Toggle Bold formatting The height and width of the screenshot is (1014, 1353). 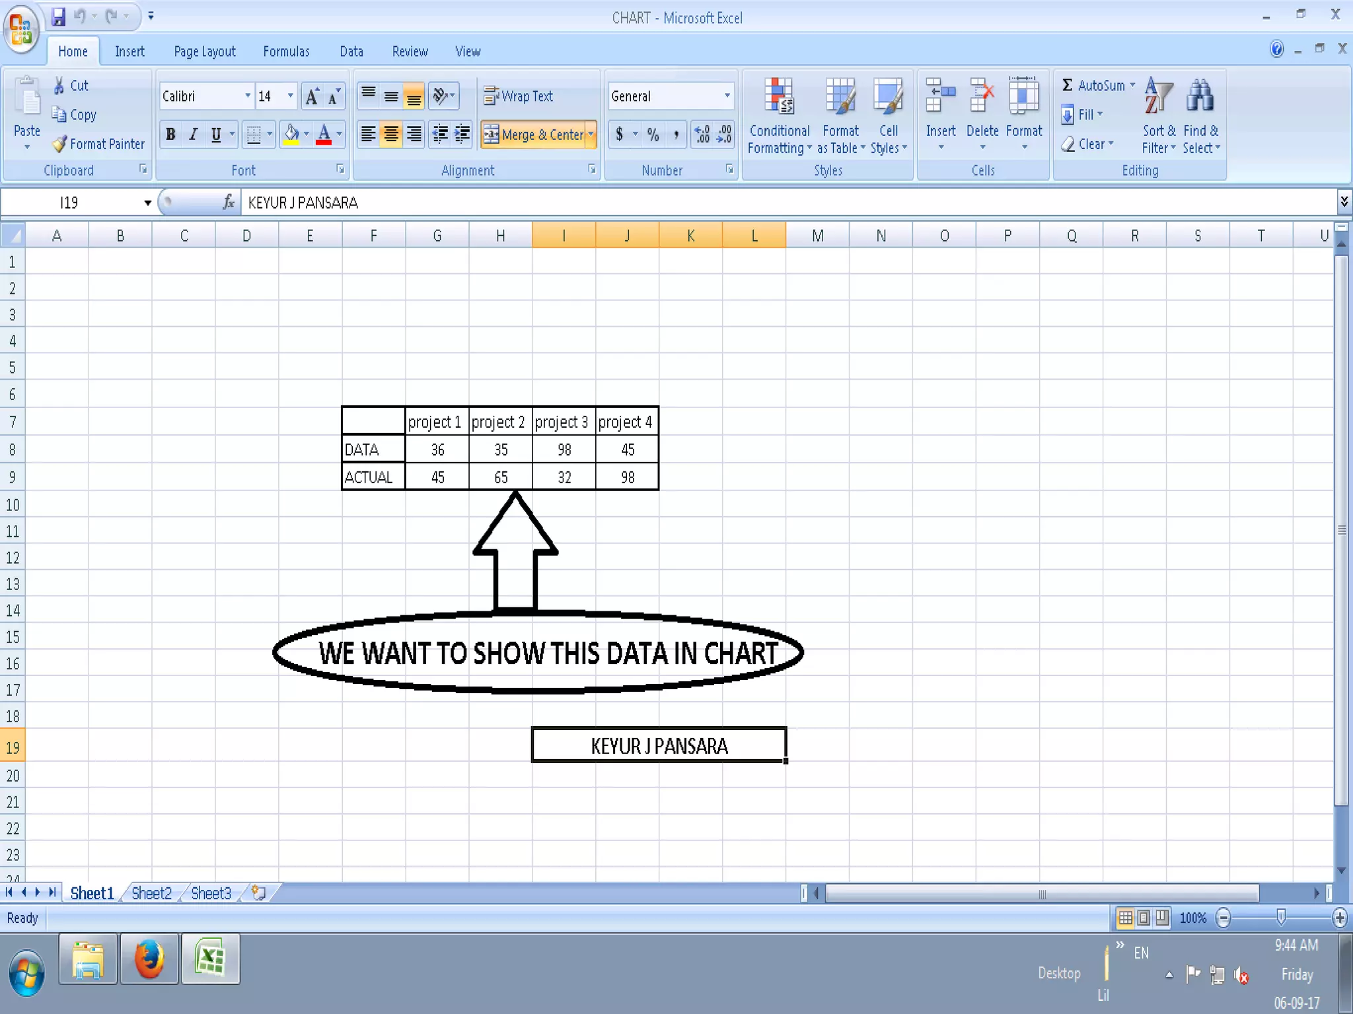(x=170, y=135)
